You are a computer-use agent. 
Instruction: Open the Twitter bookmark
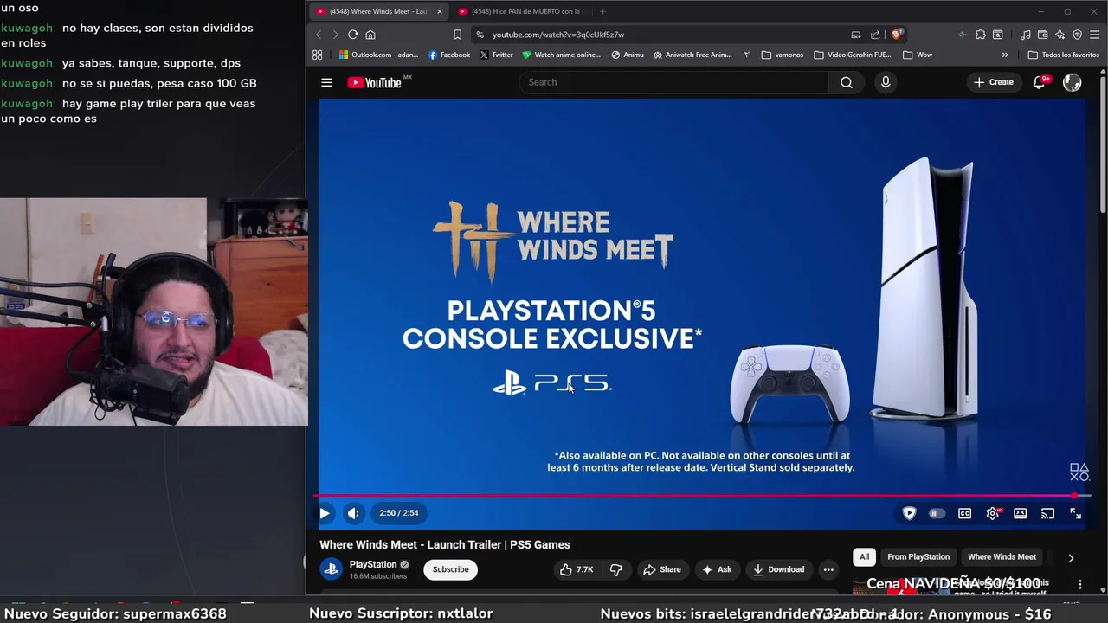496,55
